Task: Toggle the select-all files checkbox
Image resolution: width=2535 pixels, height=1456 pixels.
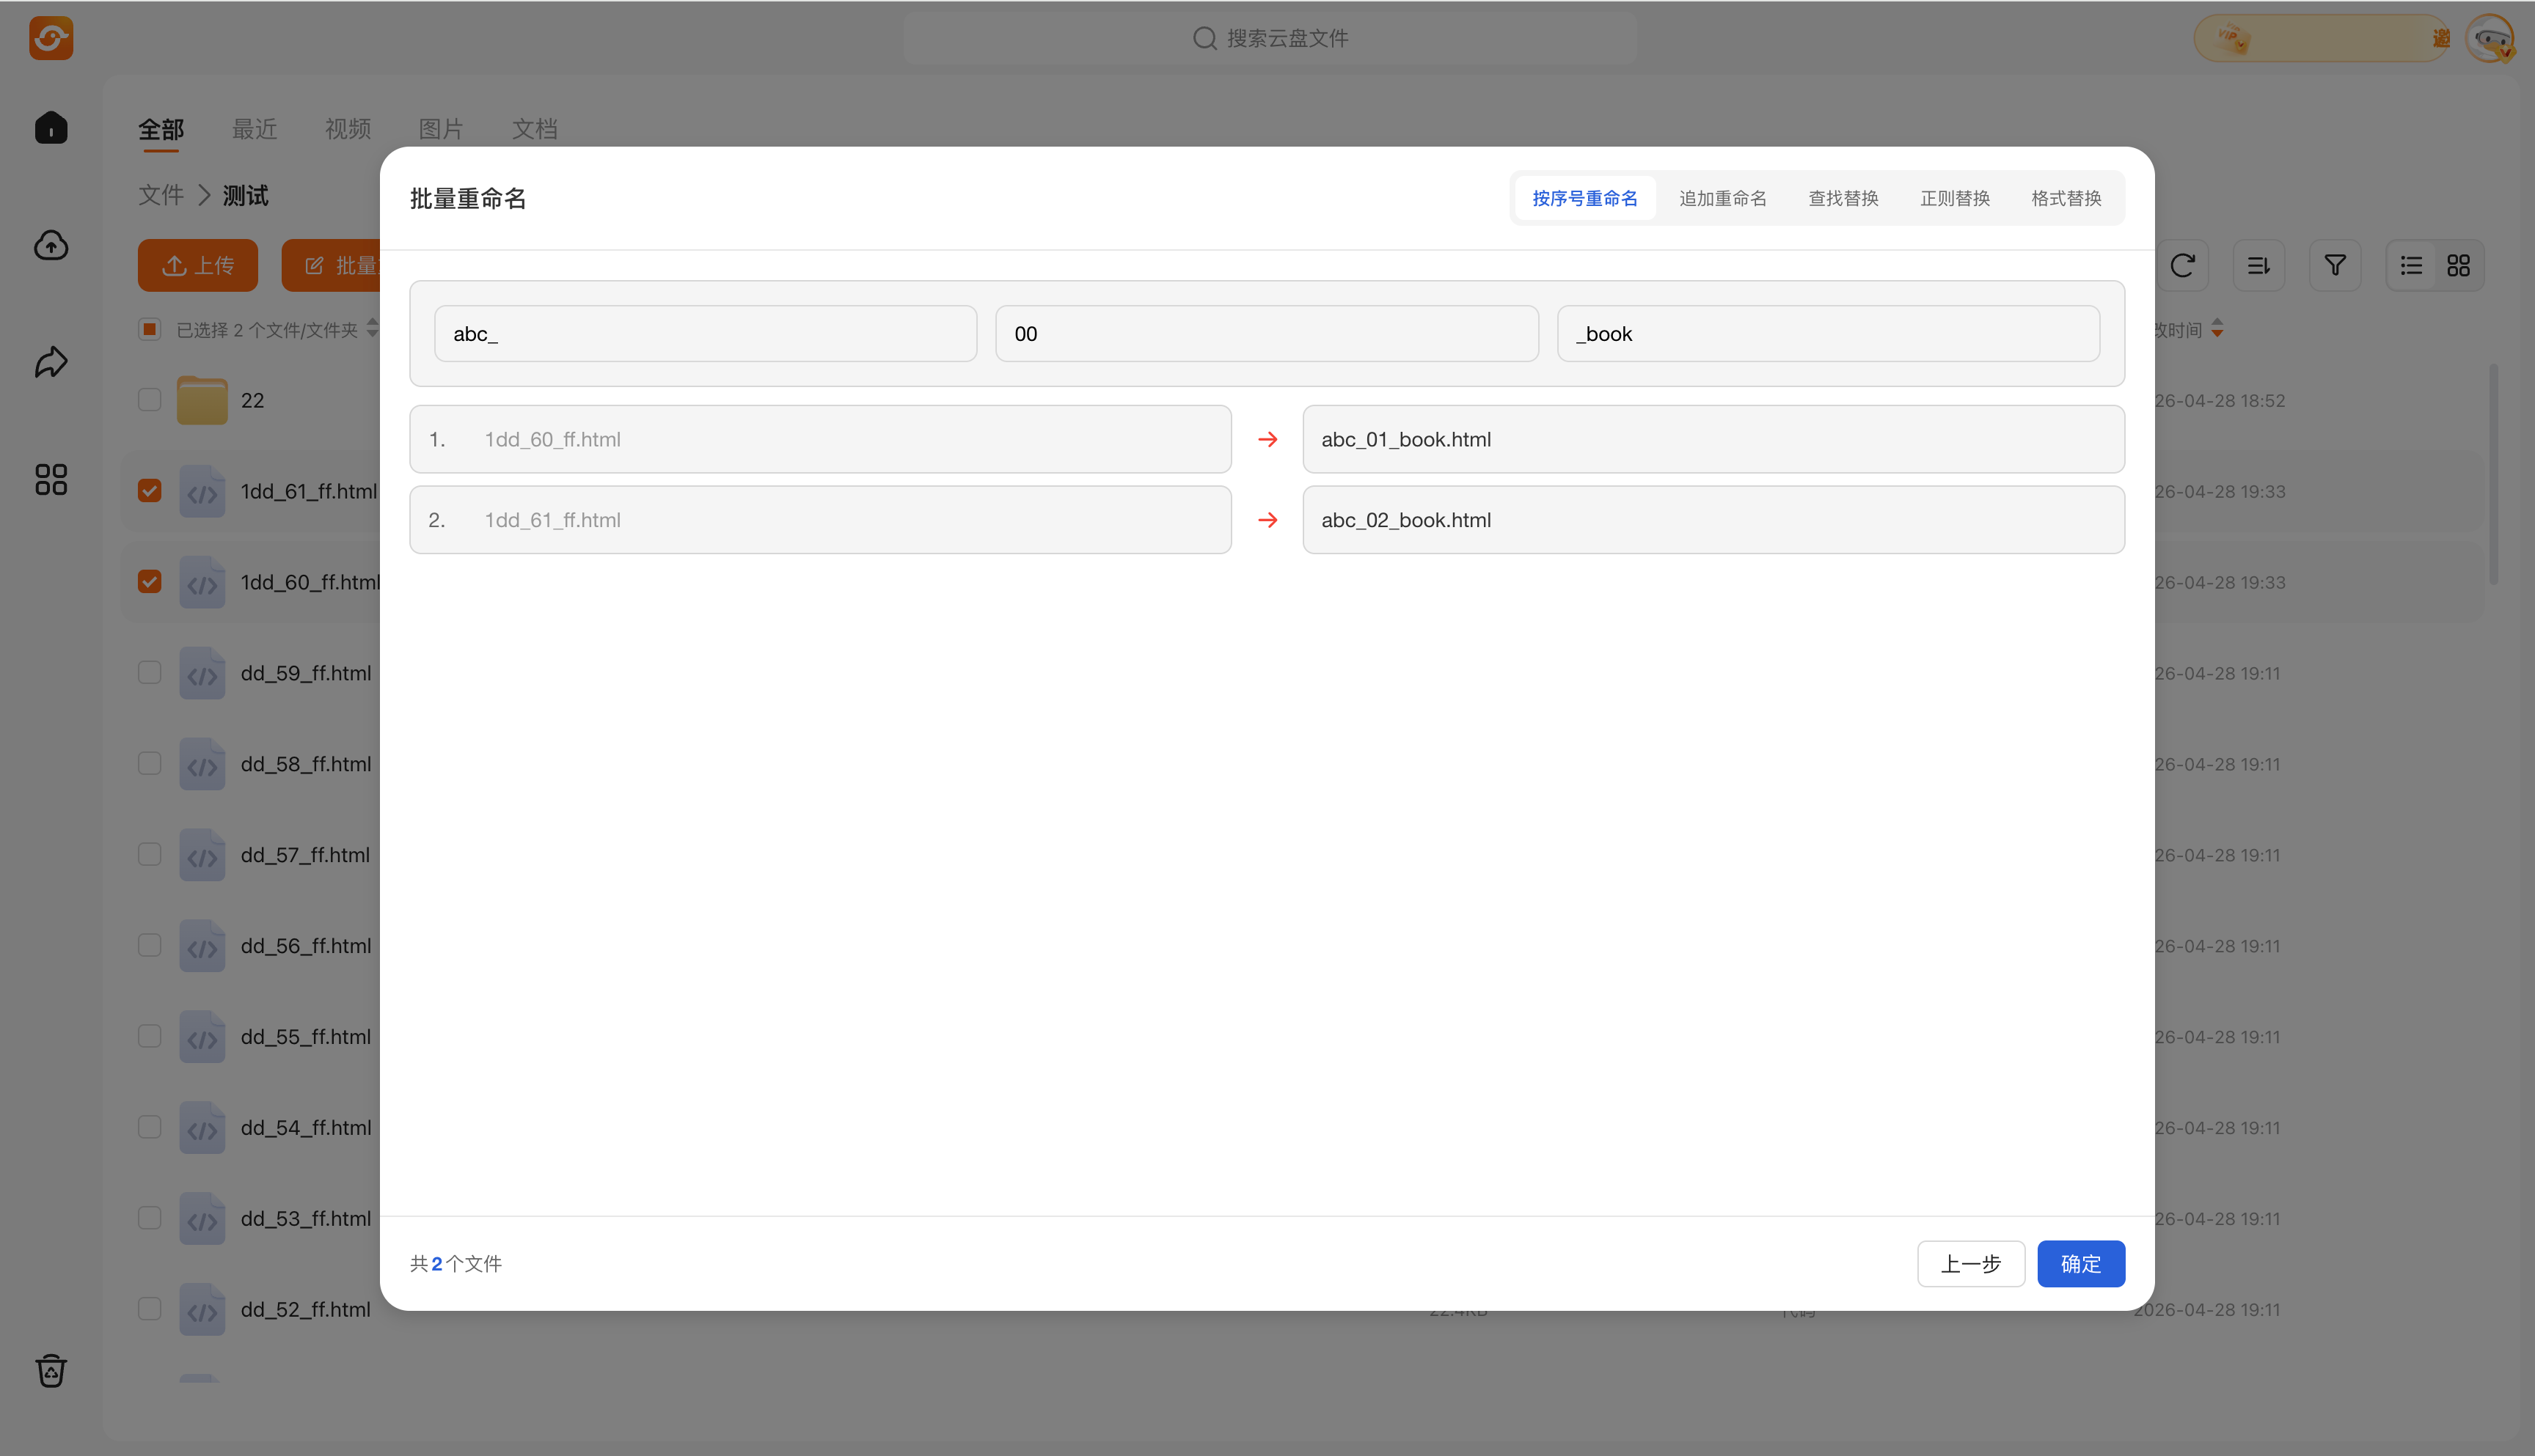Action: point(150,329)
